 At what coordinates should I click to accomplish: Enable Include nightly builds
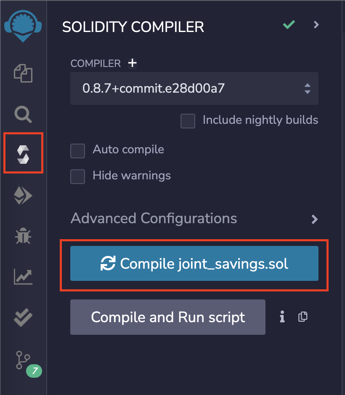point(188,121)
